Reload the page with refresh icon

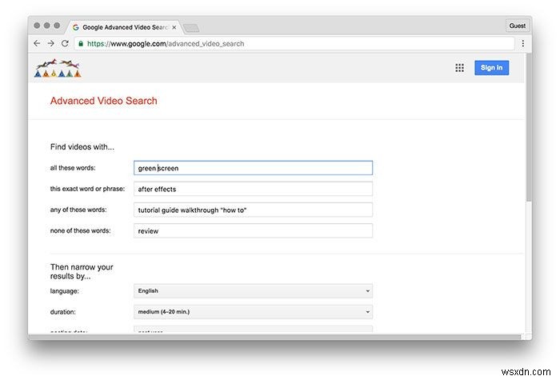[x=65, y=43]
